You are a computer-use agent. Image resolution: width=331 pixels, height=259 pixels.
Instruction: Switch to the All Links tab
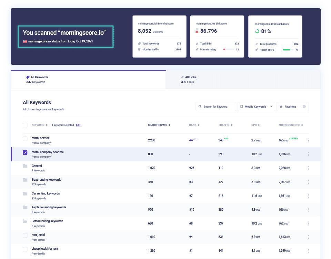[243, 80]
